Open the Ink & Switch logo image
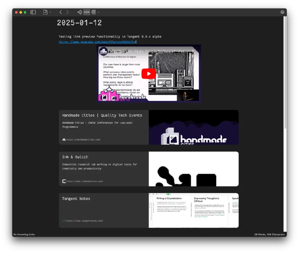Screen dimensions: 299x253 (x=194, y=169)
